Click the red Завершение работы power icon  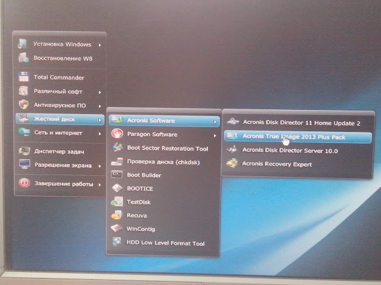24,183
